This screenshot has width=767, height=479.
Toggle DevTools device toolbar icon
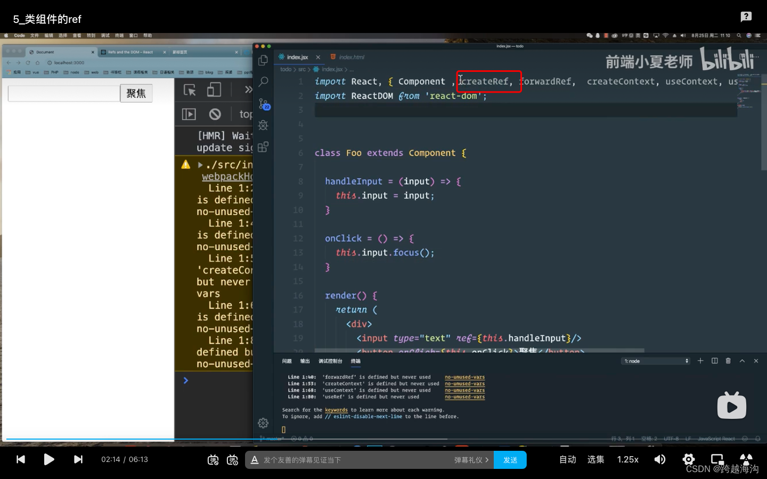214,90
